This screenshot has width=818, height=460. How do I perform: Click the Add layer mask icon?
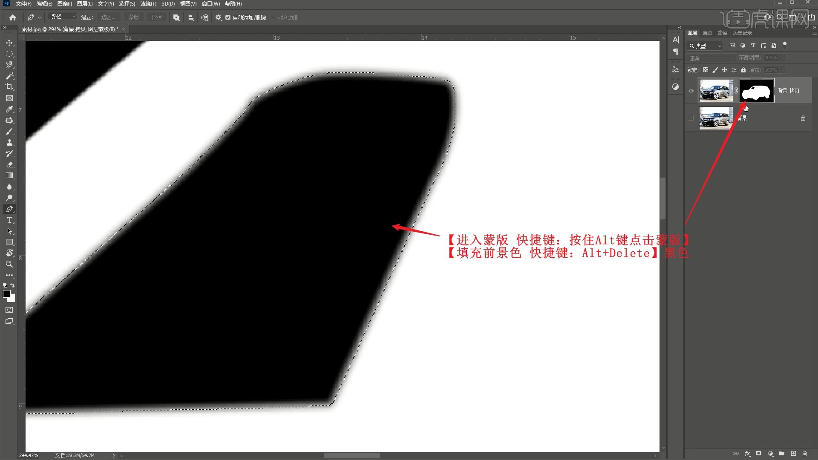758,454
